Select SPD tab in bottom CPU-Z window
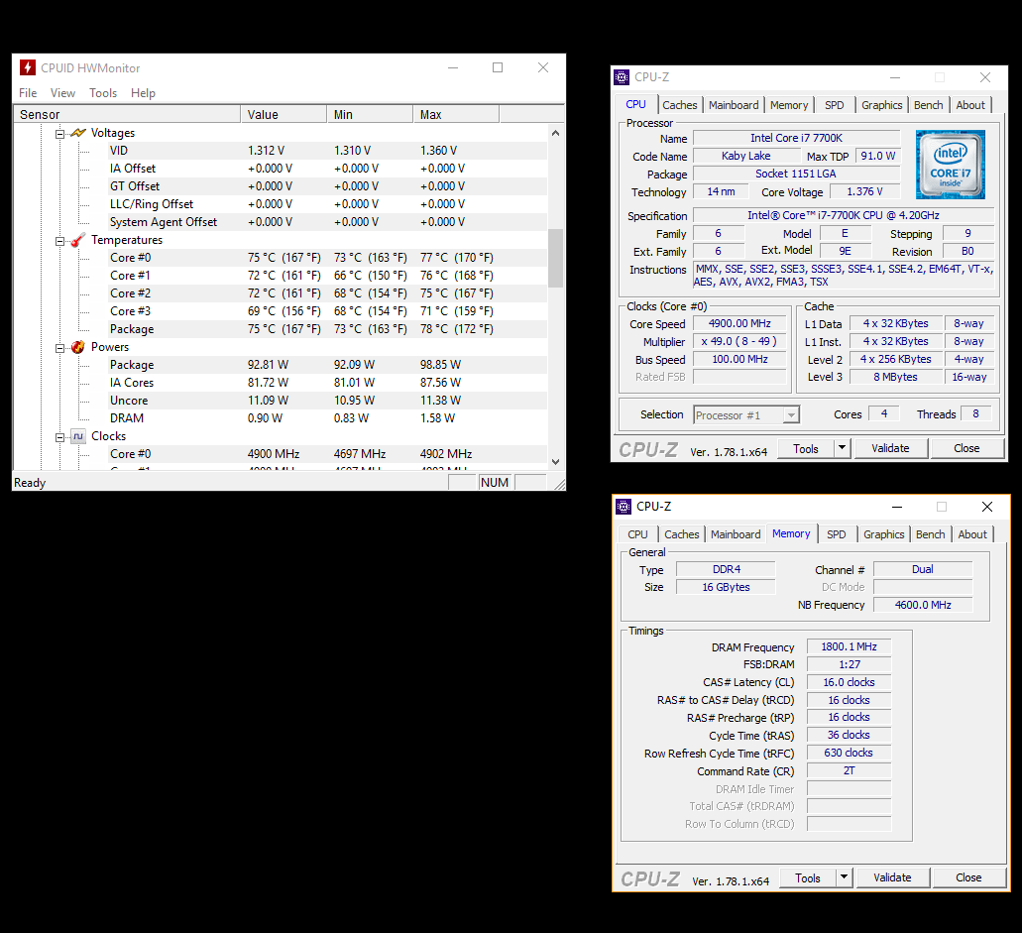The width and height of the screenshot is (1022, 933). pyautogui.click(x=837, y=534)
